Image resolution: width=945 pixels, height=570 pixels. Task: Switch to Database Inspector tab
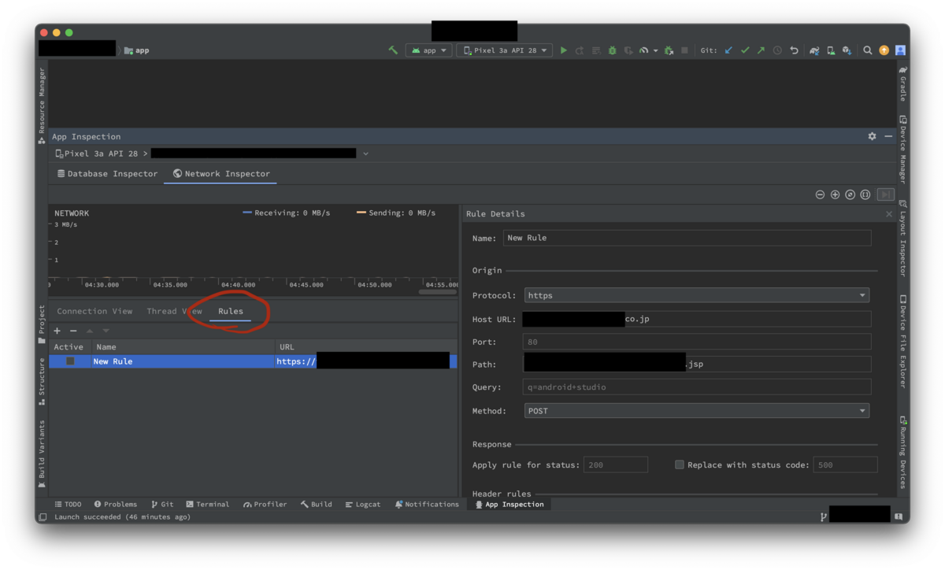click(107, 173)
